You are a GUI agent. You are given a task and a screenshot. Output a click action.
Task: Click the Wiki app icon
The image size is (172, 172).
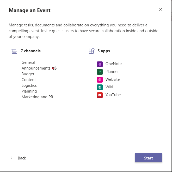100,87
